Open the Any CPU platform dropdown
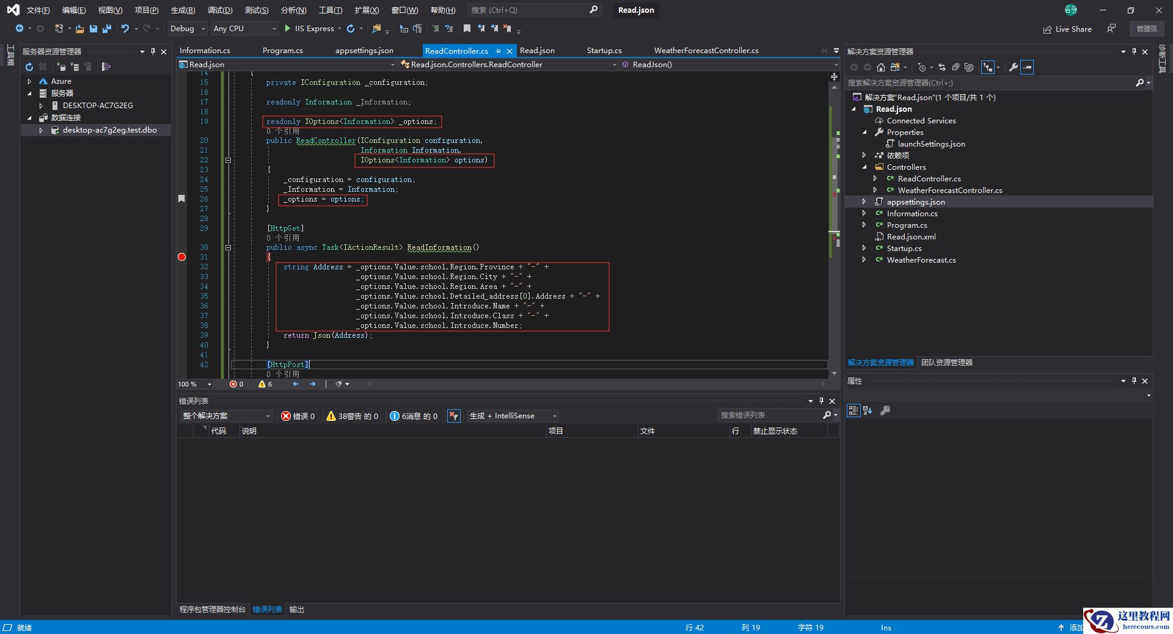Image resolution: width=1173 pixels, height=634 pixels. (244, 29)
